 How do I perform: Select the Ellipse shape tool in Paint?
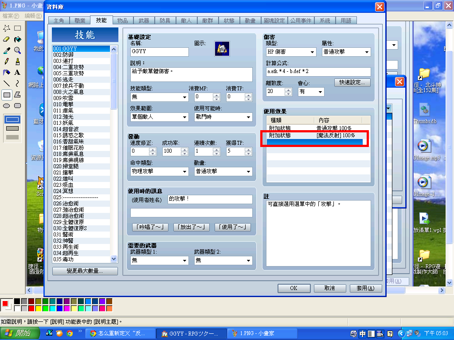click(x=7, y=105)
